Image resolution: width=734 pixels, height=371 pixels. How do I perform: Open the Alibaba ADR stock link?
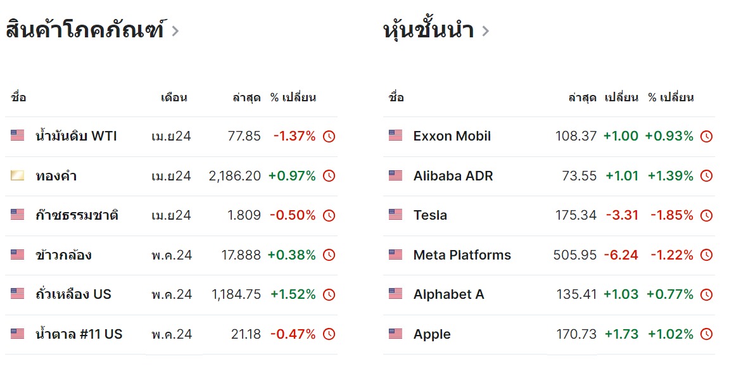click(x=453, y=176)
